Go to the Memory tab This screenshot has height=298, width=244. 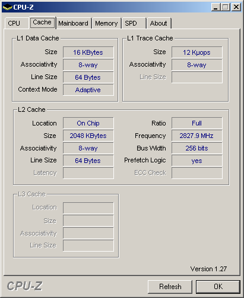tap(106, 23)
